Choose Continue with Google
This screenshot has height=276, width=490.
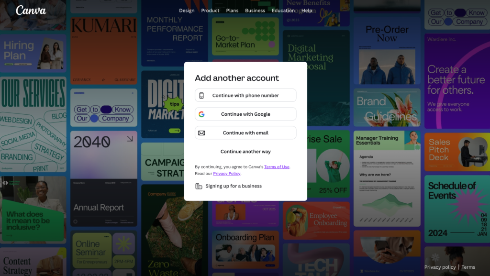[x=245, y=114]
